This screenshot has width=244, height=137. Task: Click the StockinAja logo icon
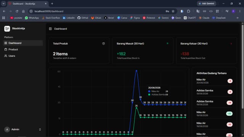(x=7, y=29)
